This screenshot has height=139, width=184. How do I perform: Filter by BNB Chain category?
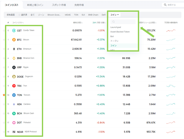93,15
